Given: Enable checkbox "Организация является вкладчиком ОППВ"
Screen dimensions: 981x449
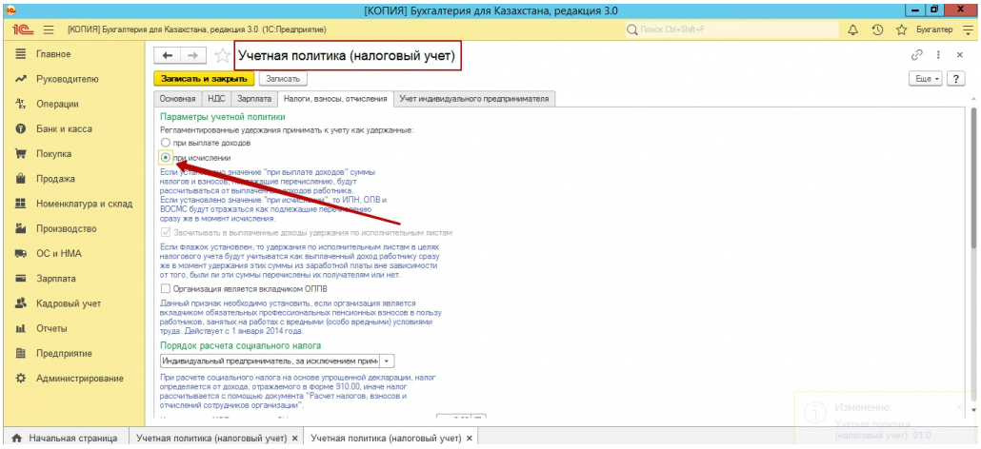Looking at the screenshot, I should point(166,287).
